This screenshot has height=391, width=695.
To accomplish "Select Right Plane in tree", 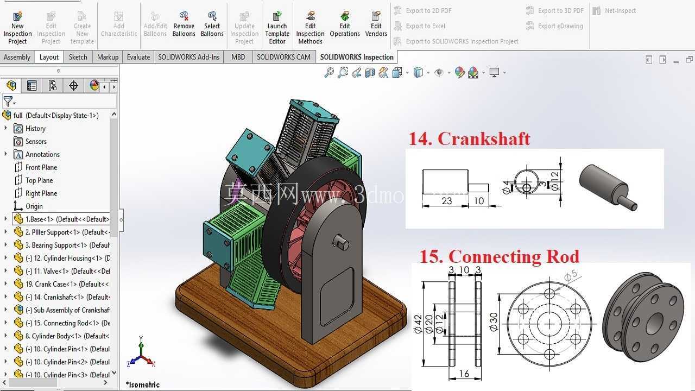I will (x=36, y=193).
